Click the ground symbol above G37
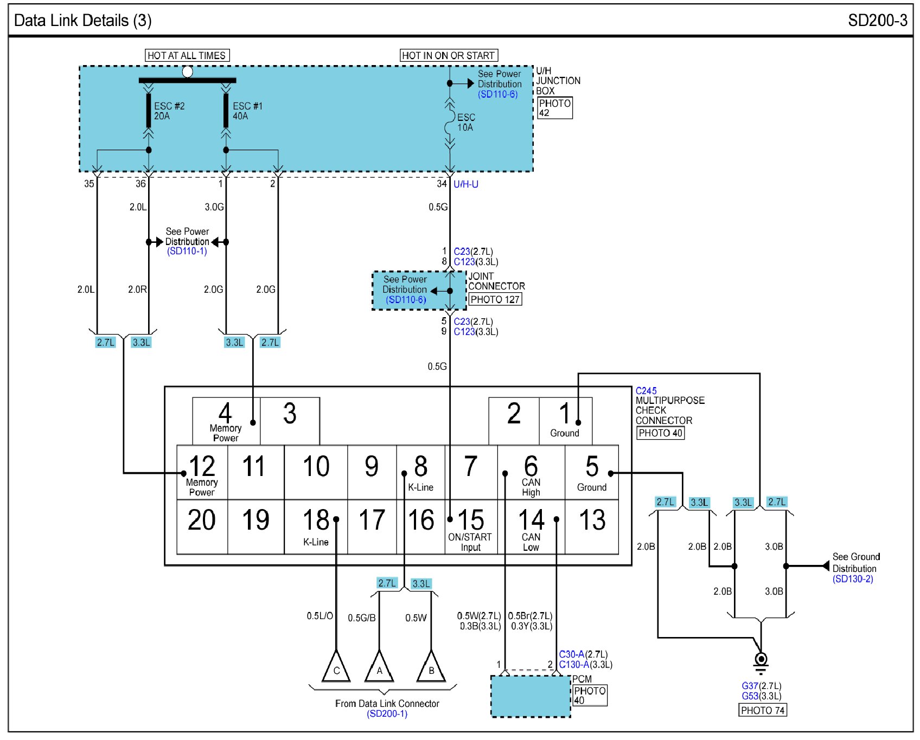The height and width of the screenshot is (740, 920). tap(761, 661)
